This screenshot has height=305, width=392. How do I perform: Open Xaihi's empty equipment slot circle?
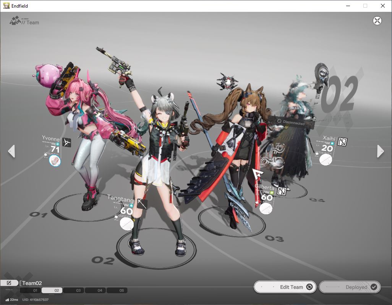pyautogui.click(x=326, y=160)
